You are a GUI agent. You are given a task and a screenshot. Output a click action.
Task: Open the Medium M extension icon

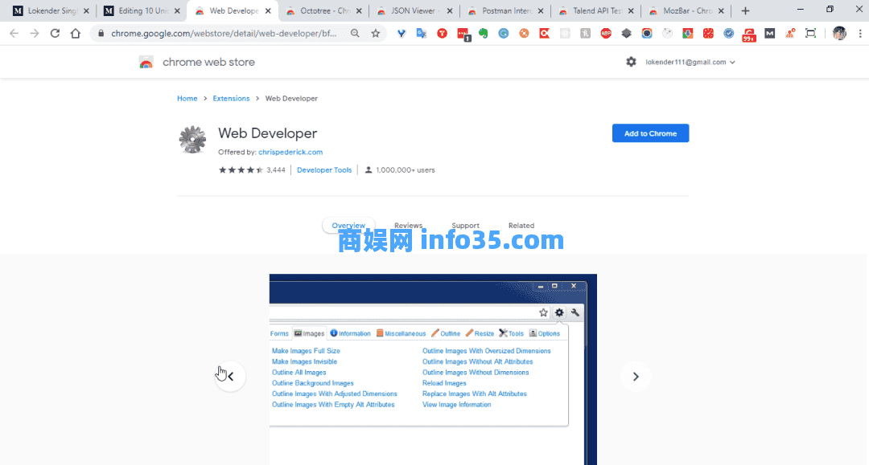[x=770, y=34]
